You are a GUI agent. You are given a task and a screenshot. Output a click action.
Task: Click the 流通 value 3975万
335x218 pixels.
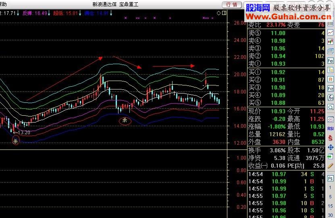pyautogui.click(x=315, y=158)
